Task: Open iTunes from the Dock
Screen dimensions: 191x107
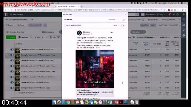Action: 100,102
